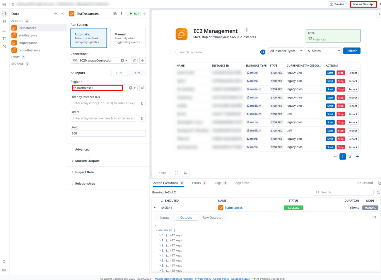Click the search magnifier in Search by name
381x280 pixels.
pyautogui.click(x=263, y=52)
